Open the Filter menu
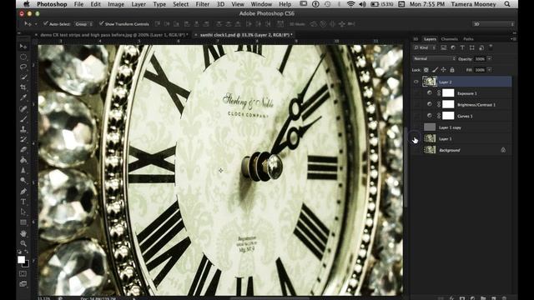 [202, 4]
